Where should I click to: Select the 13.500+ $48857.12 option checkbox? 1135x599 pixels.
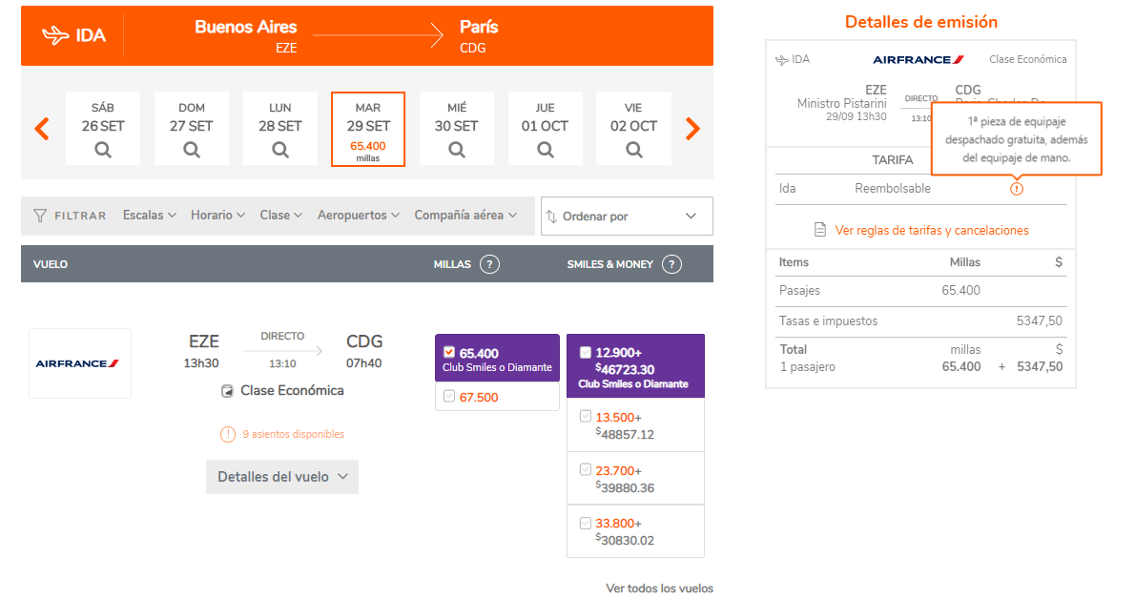click(x=586, y=417)
